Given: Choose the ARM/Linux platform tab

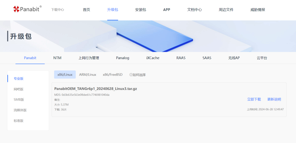Looking at the screenshot, I should coord(88,75).
